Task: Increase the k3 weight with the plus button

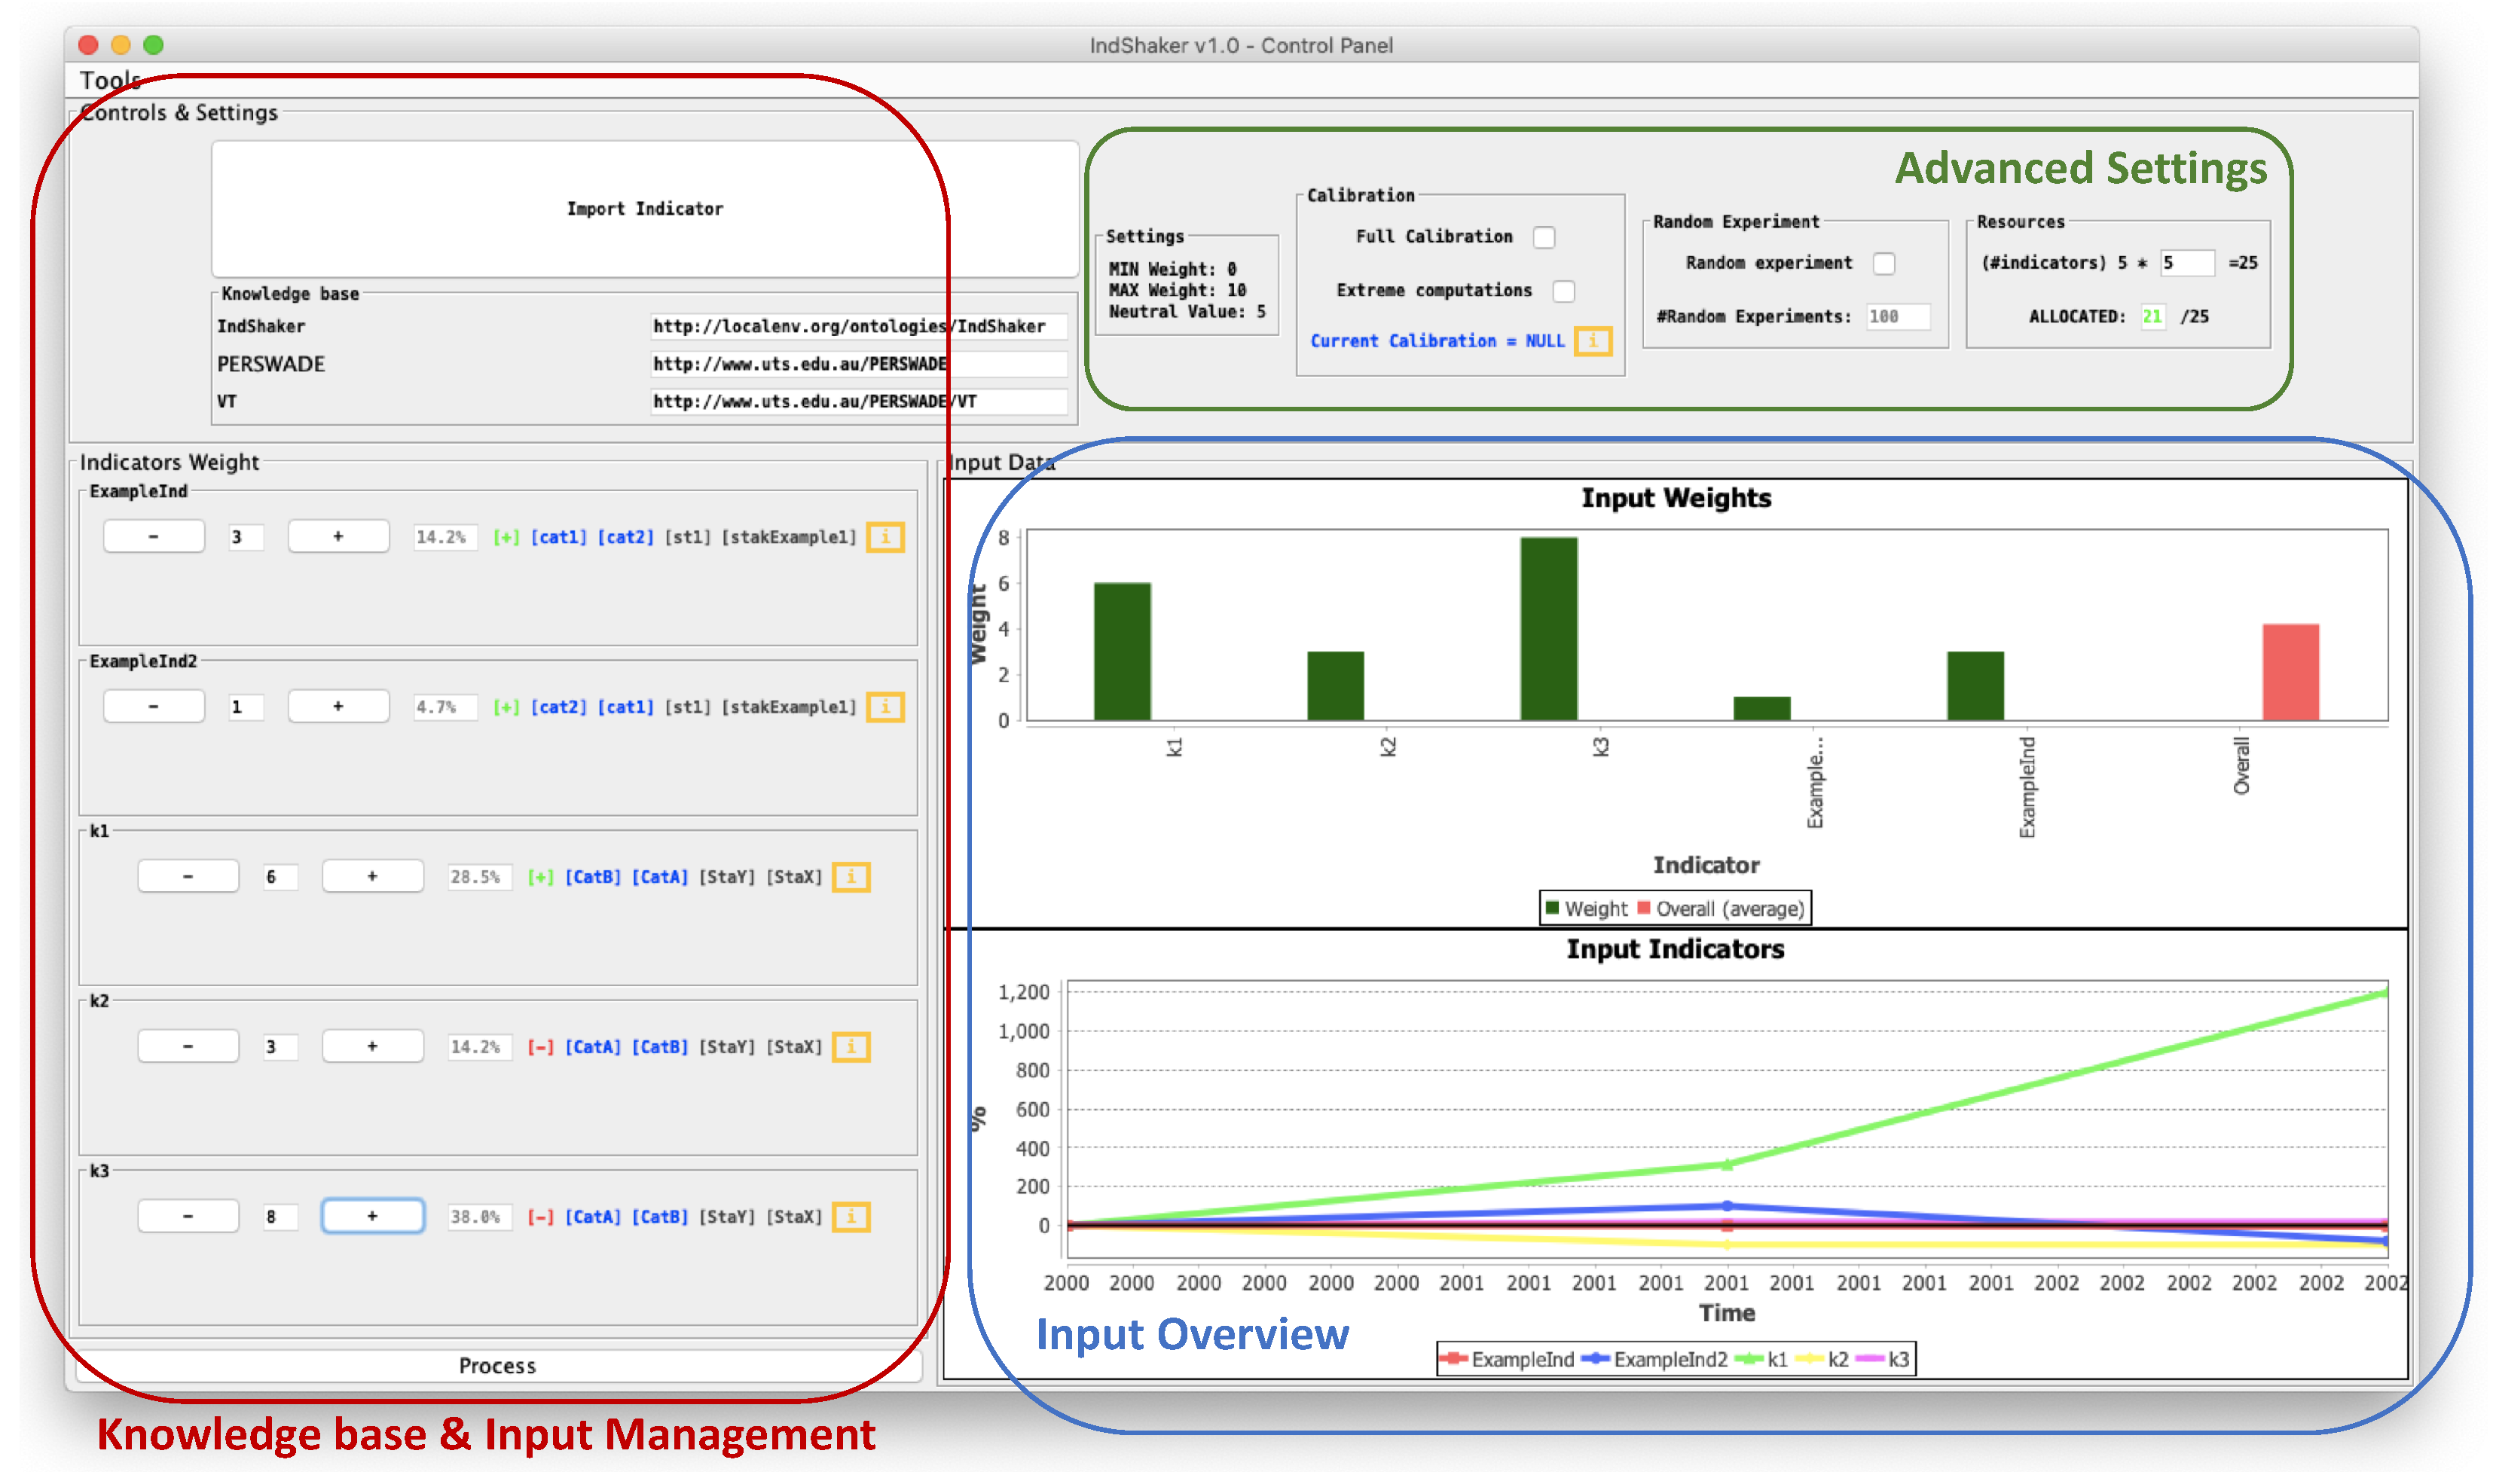Action: pyautogui.click(x=371, y=1217)
